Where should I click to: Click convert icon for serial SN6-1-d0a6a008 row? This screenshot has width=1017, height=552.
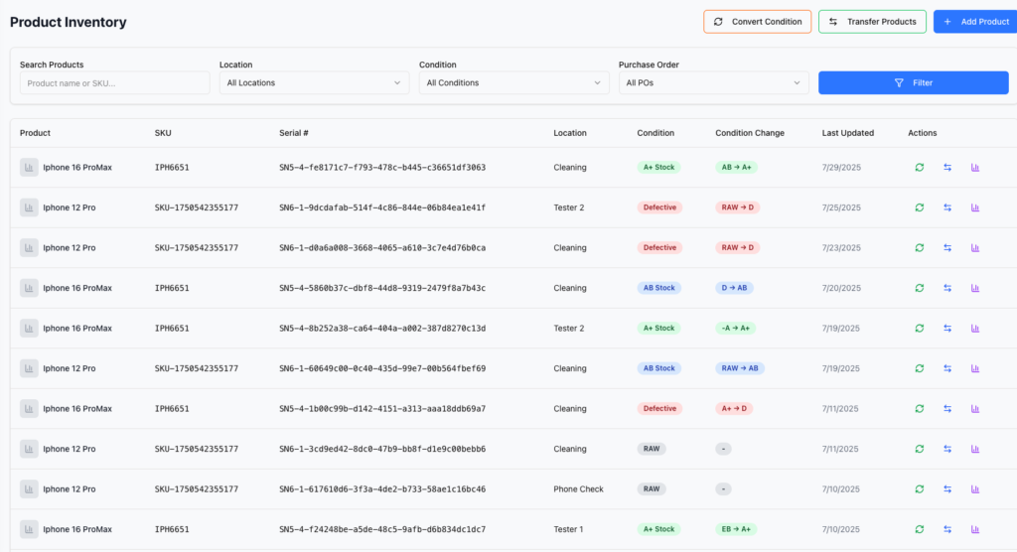point(919,248)
